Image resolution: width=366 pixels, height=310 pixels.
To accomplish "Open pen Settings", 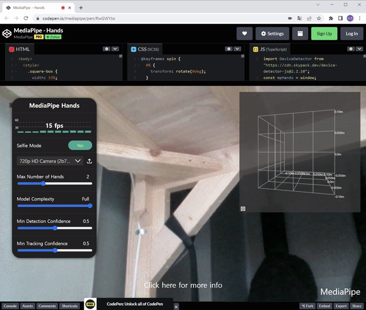I will pos(272,33).
